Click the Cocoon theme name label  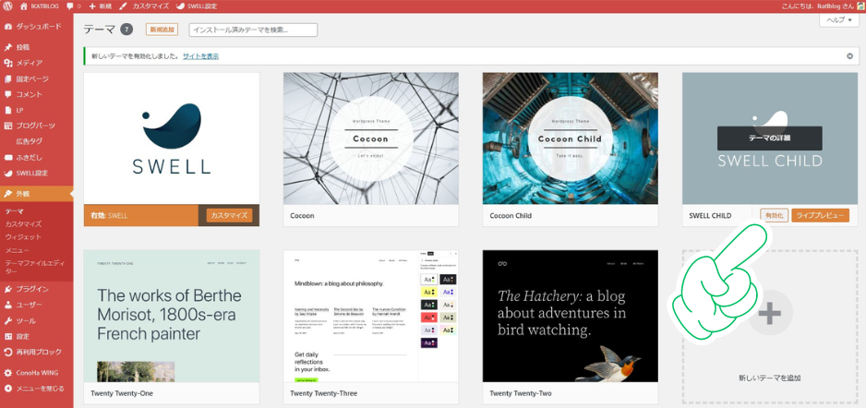click(302, 216)
